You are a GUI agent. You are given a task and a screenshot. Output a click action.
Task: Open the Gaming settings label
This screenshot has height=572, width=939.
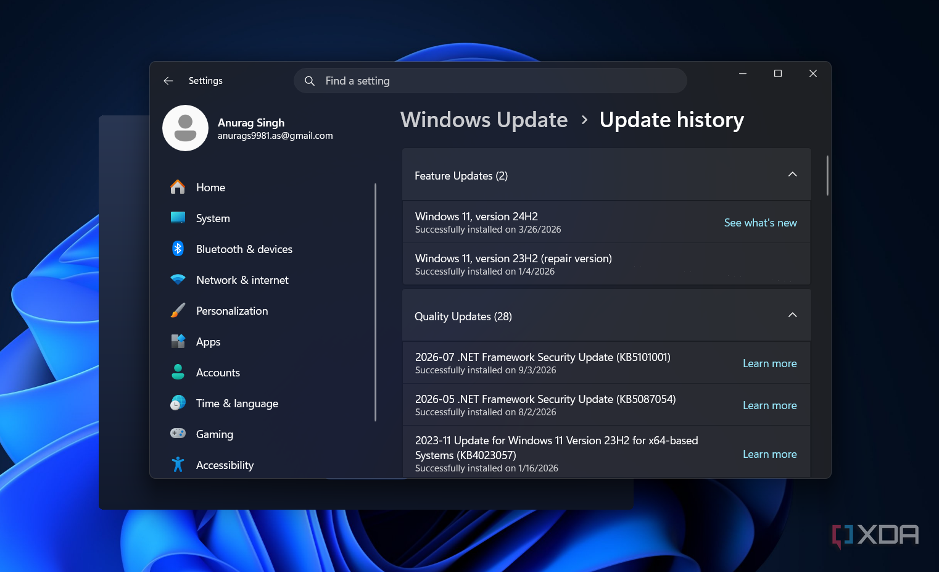click(x=215, y=434)
